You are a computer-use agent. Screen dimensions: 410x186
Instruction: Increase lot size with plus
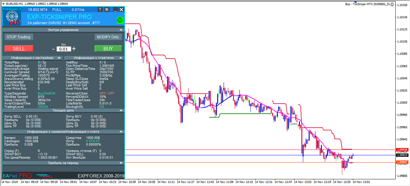click(74, 49)
